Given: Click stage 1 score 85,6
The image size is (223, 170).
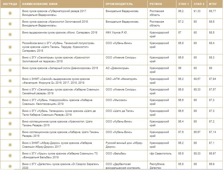Looking at the screenshot, I should 181,154.
